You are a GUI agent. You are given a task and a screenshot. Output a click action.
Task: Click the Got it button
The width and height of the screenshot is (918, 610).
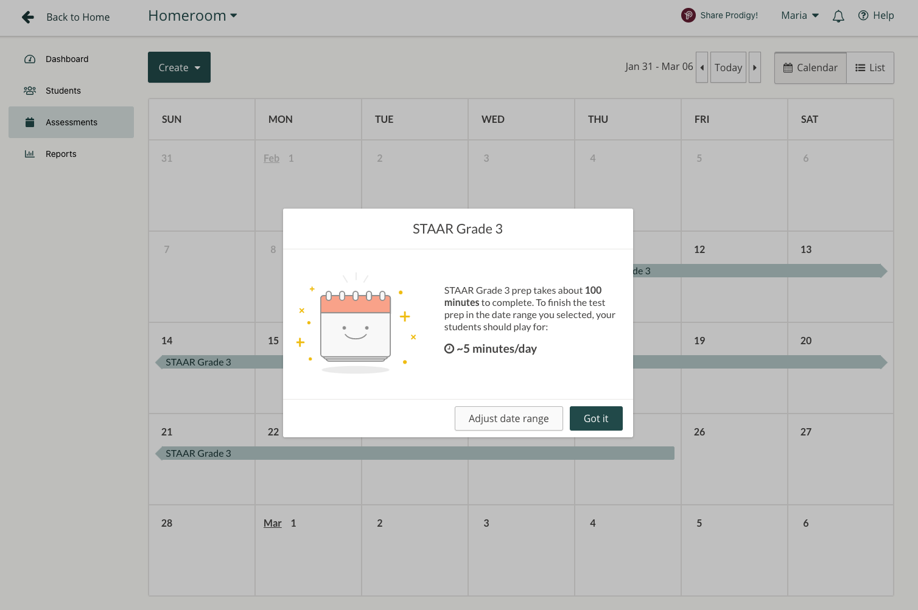pyautogui.click(x=595, y=418)
